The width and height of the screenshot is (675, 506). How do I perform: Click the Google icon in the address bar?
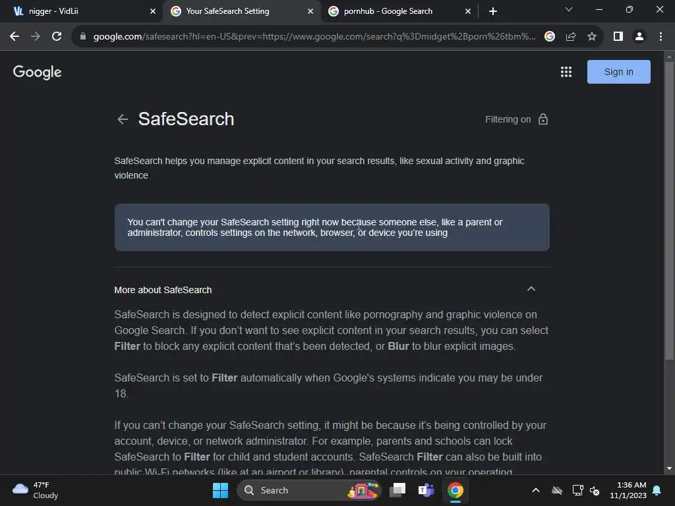[x=550, y=37]
